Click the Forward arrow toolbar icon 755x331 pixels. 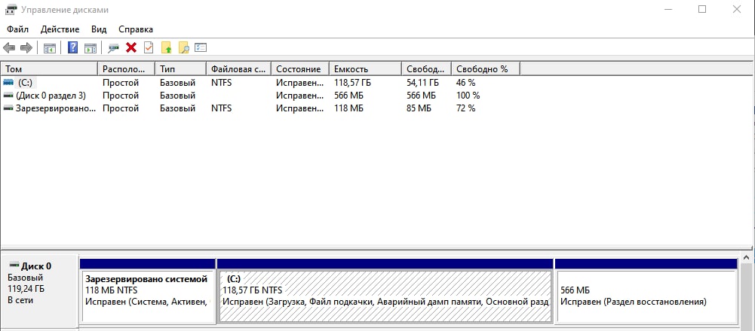[x=26, y=47]
